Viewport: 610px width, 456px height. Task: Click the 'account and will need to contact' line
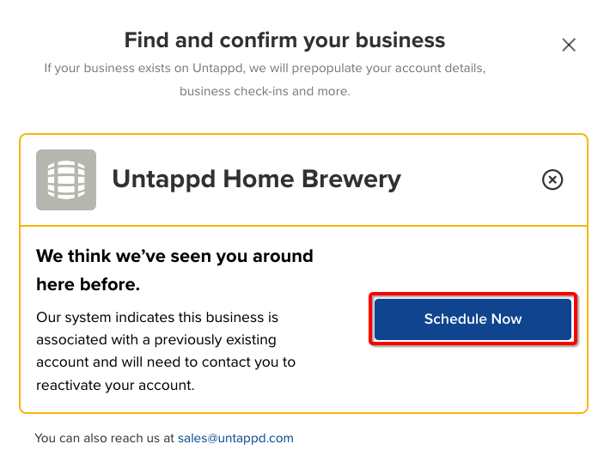point(166,362)
